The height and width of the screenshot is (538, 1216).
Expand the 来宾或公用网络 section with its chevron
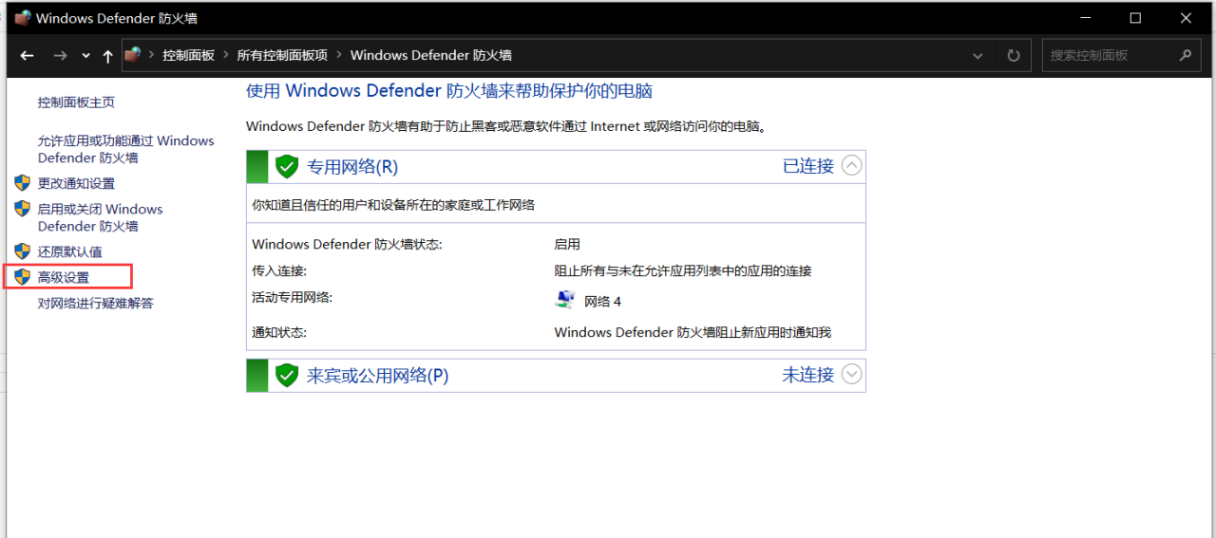click(852, 375)
